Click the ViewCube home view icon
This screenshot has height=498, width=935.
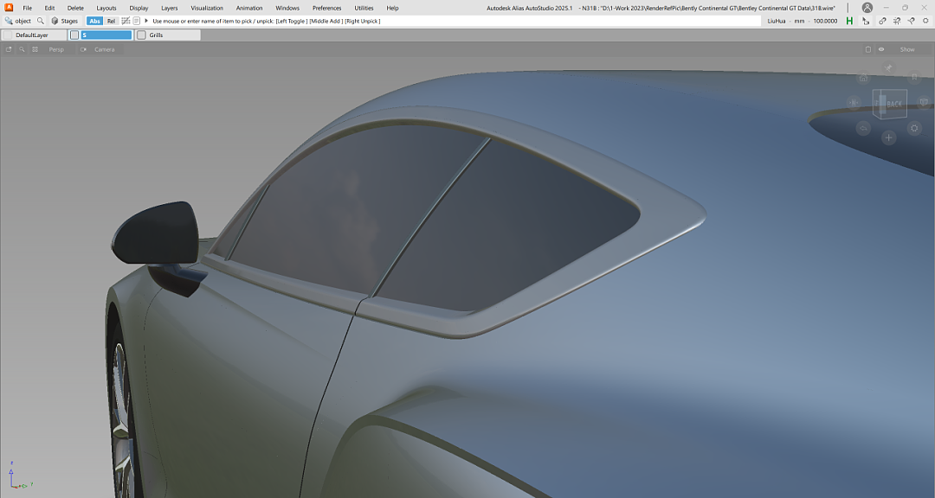tap(863, 78)
